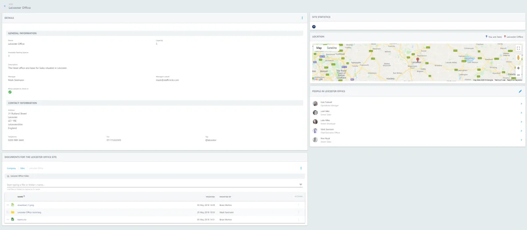
Task: Go to Sites in the breadcrumb
Action: (x=22, y=168)
